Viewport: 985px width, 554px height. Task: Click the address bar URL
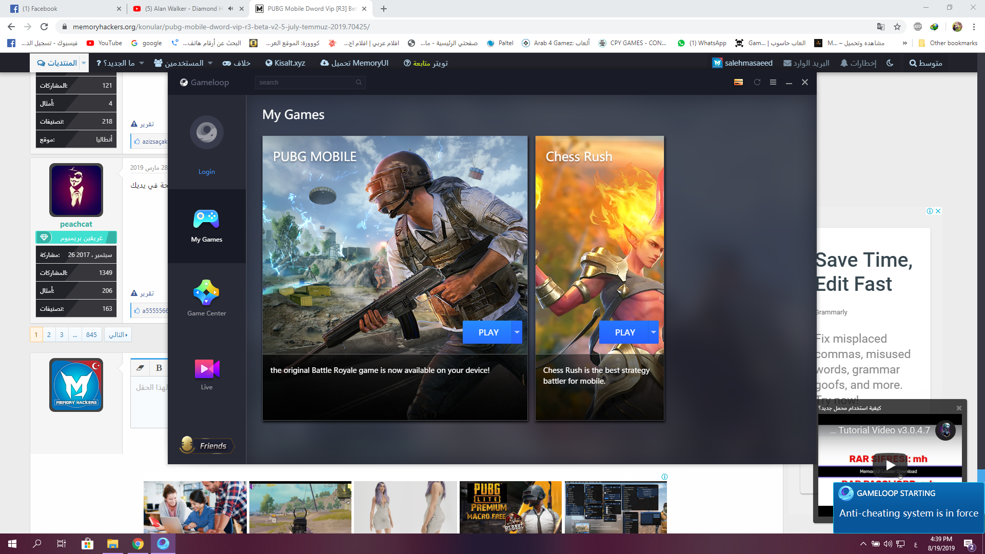click(x=221, y=27)
